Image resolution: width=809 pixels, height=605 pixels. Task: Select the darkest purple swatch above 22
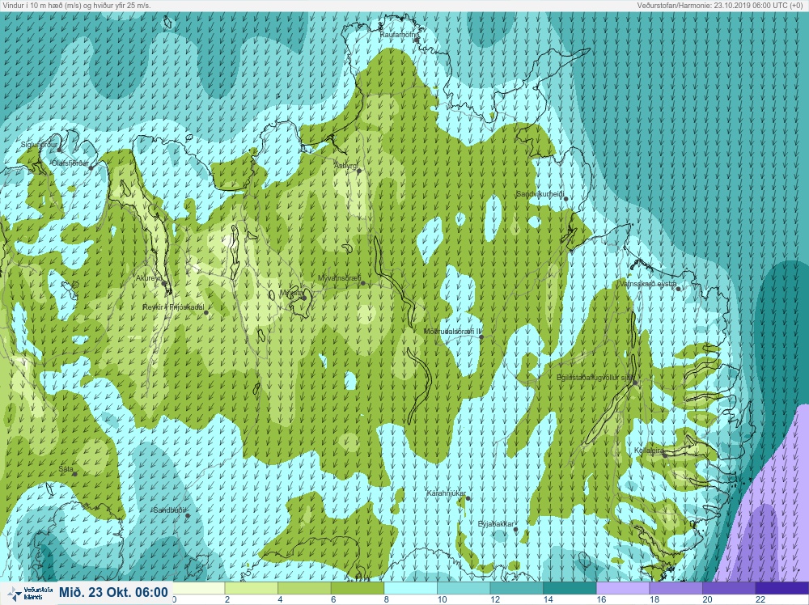tap(782, 588)
